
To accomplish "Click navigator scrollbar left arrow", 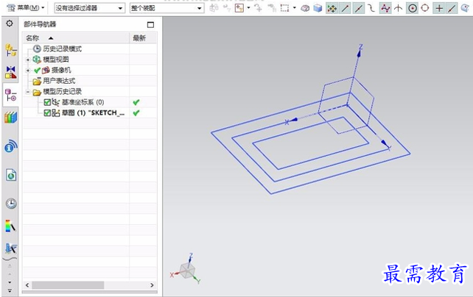I will [27, 285].
